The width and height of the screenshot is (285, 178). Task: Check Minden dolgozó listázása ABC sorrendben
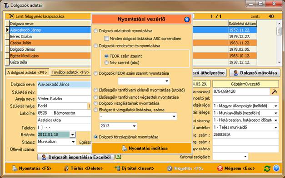106,38
